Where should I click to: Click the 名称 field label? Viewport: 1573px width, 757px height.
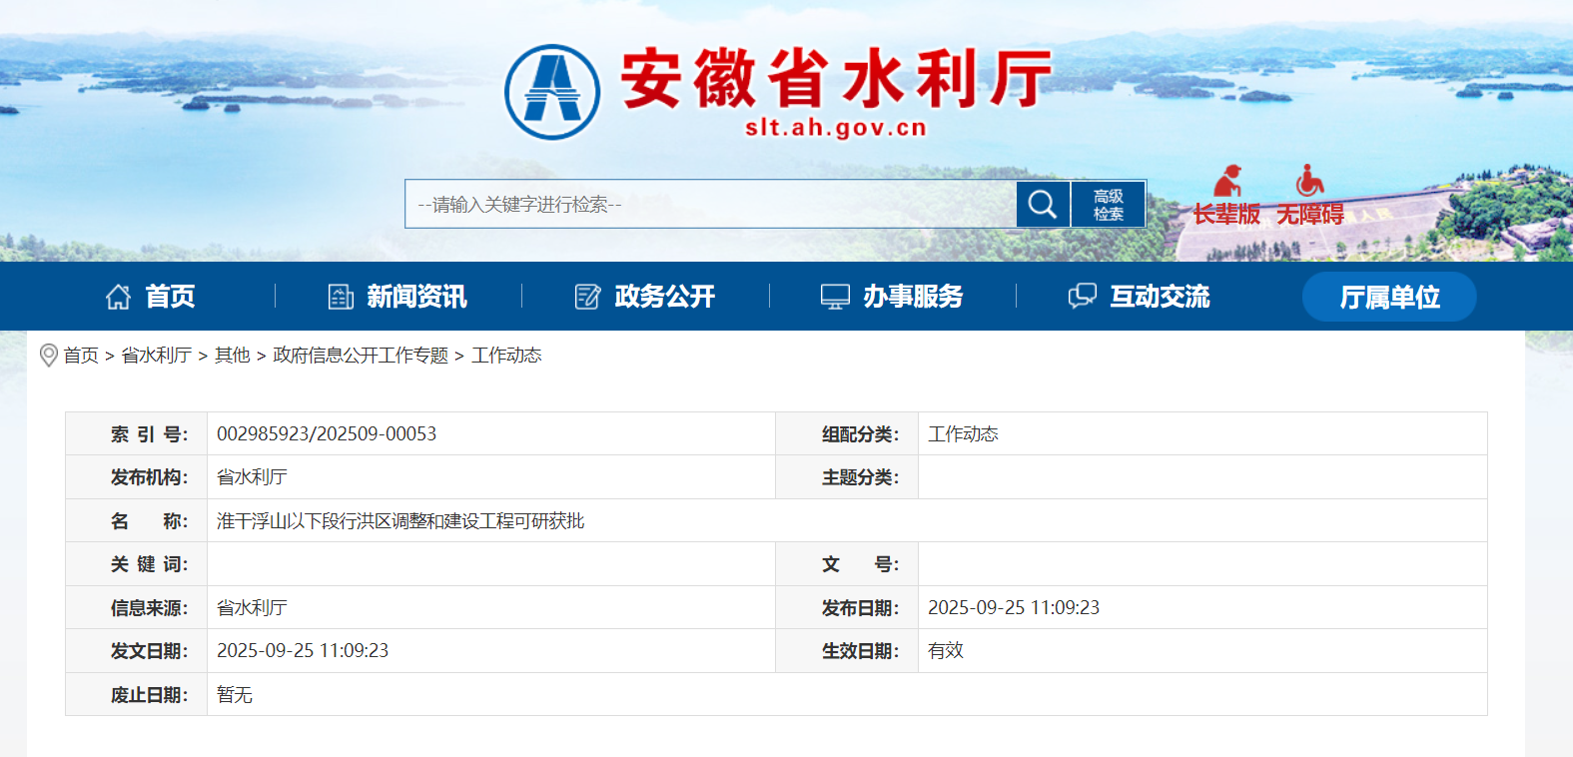tap(149, 521)
